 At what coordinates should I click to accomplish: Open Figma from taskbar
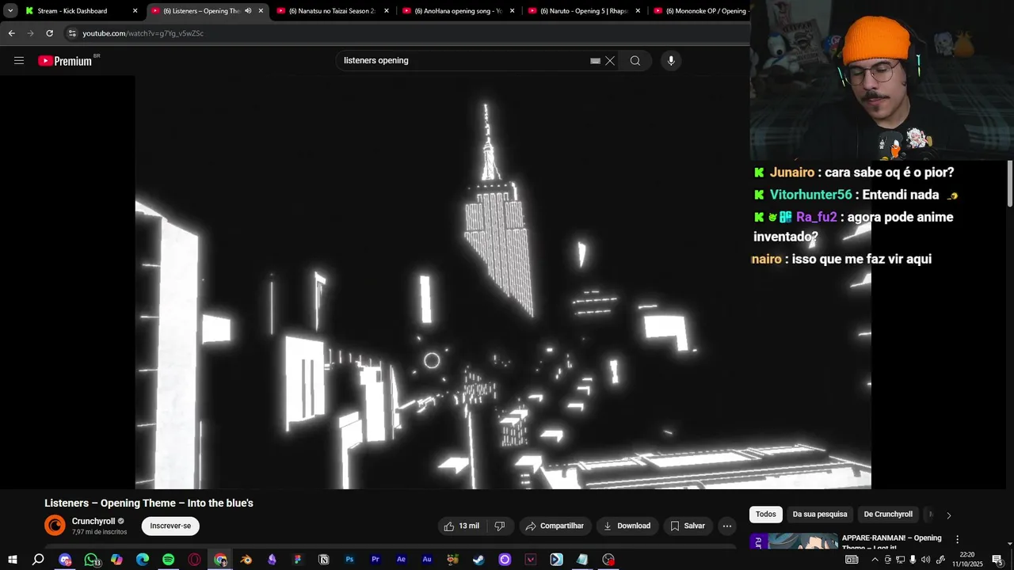(x=298, y=560)
